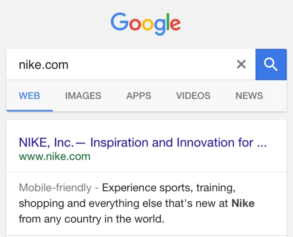Click the green www.nike.com URL
The image size is (293, 237).
coord(55,157)
